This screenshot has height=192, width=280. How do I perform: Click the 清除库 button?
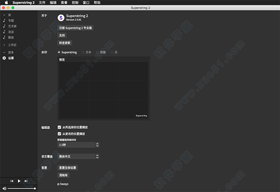[63, 175]
